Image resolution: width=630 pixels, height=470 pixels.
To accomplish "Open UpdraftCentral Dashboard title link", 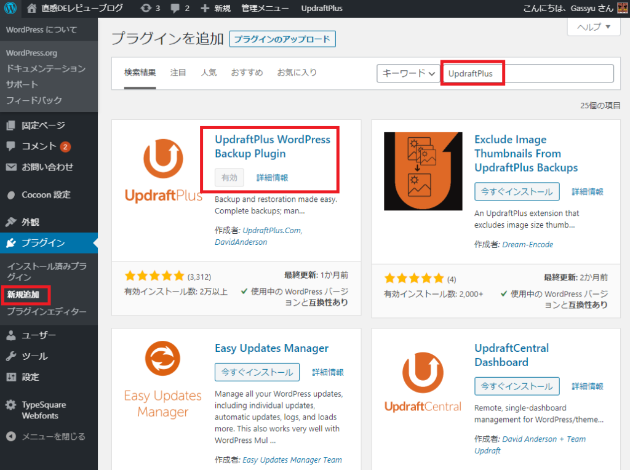I will pyautogui.click(x=511, y=355).
